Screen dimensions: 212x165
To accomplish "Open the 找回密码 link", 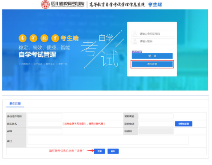I will coord(137,52).
